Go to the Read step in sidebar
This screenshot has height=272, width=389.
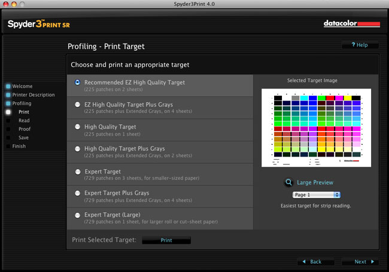click(x=24, y=120)
